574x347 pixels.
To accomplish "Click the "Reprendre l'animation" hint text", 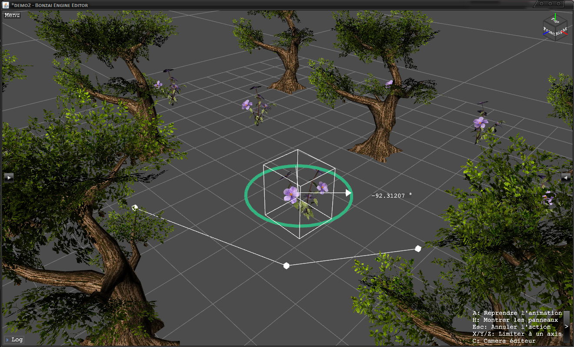I will 517,313.
